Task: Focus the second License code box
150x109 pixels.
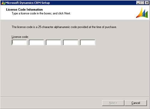Action: [x=36, y=42]
